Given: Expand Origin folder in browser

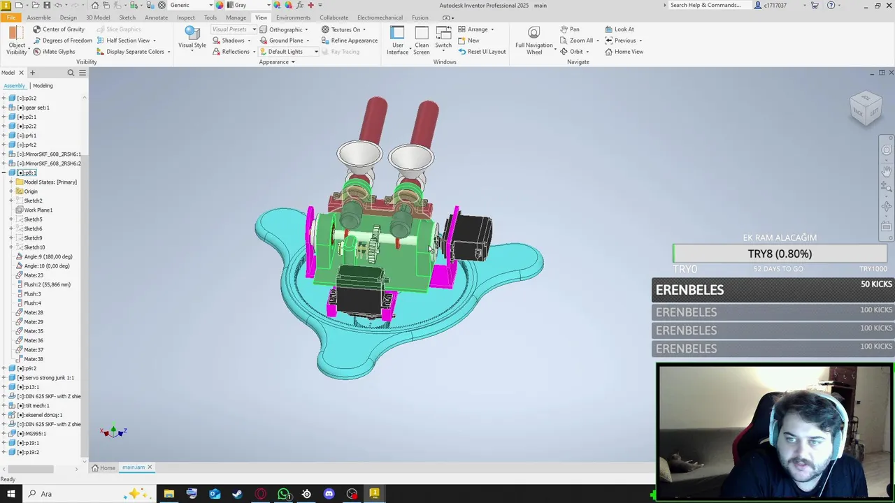Looking at the screenshot, I should [11, 191].
